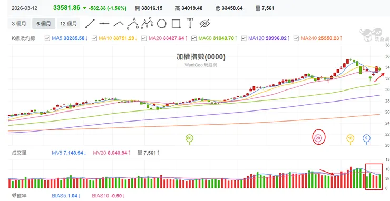Uncheck the MA60 moving average checkbox
This screenshot has height=201, width=390.
(194, 38)
